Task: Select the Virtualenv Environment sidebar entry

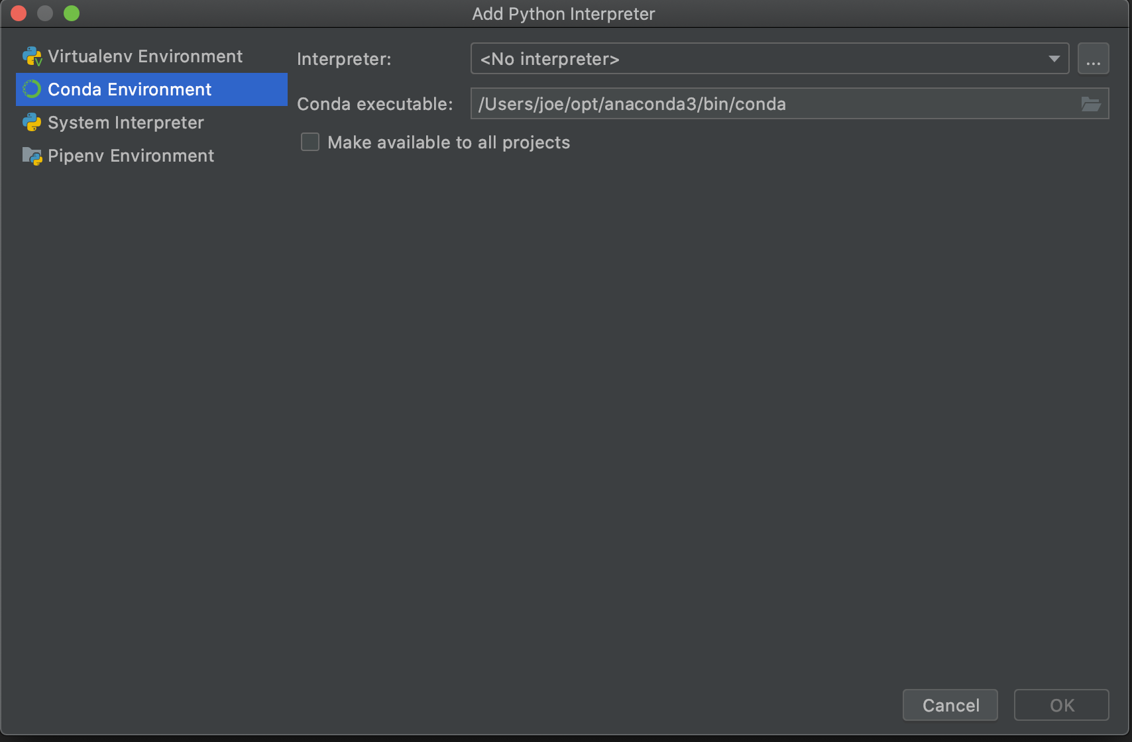Action: tap(144, 56)
